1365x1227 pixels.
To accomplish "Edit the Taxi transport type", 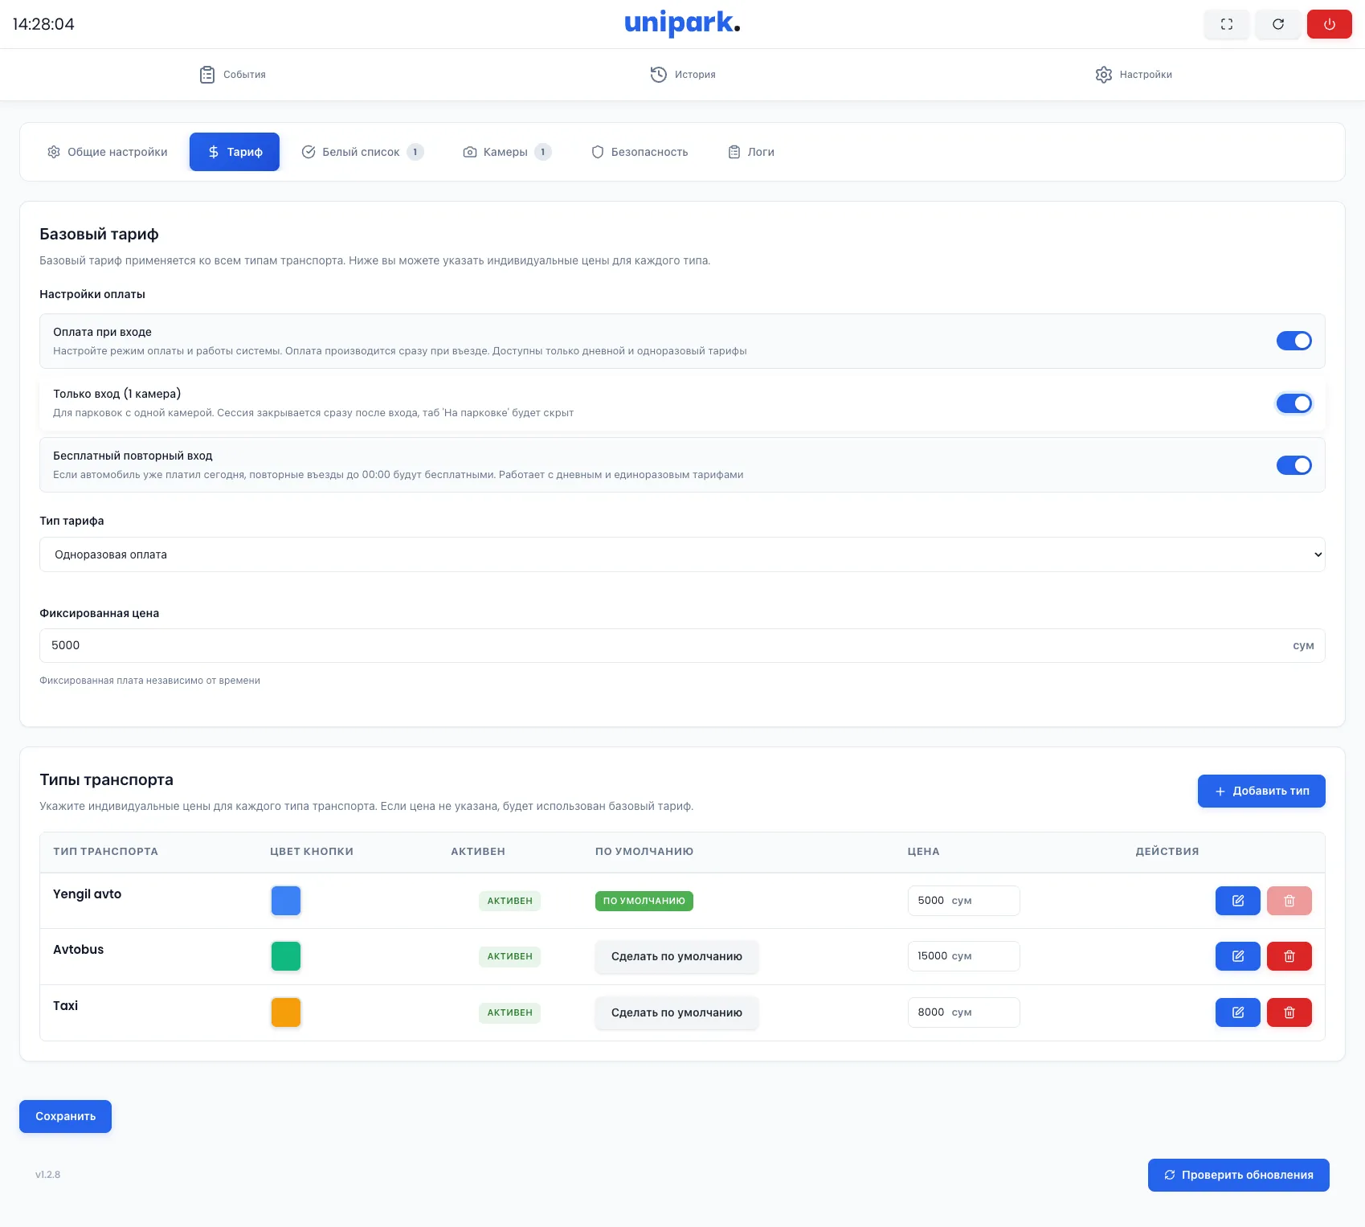I will (1237, 1012).
